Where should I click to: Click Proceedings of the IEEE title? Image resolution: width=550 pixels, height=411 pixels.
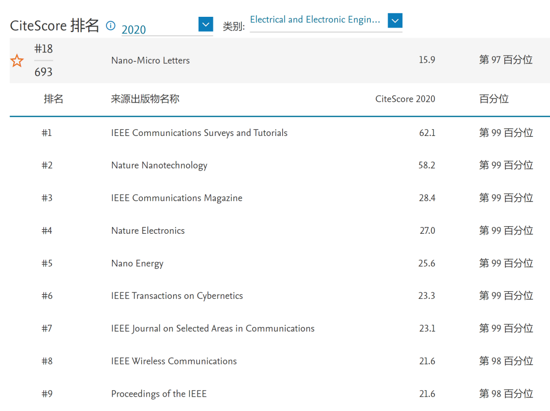[x=159, y=394]
